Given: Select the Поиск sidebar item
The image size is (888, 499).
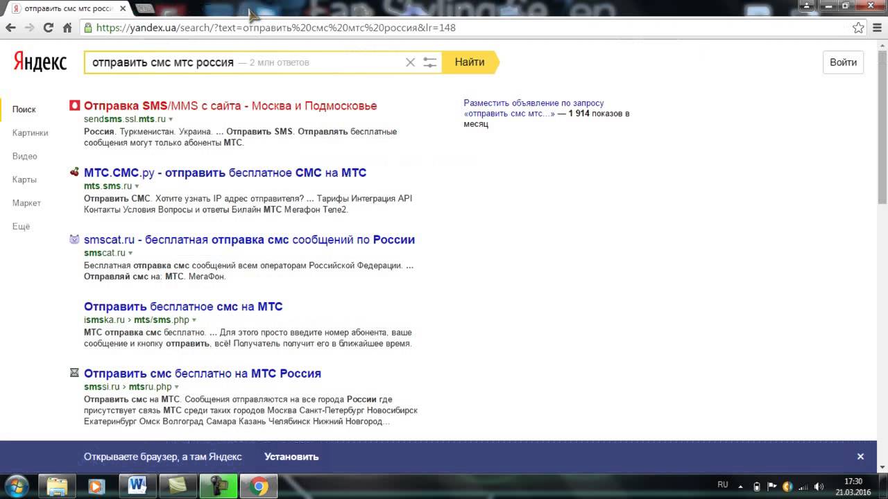Looking at the screenshot, I should (24, 110).
